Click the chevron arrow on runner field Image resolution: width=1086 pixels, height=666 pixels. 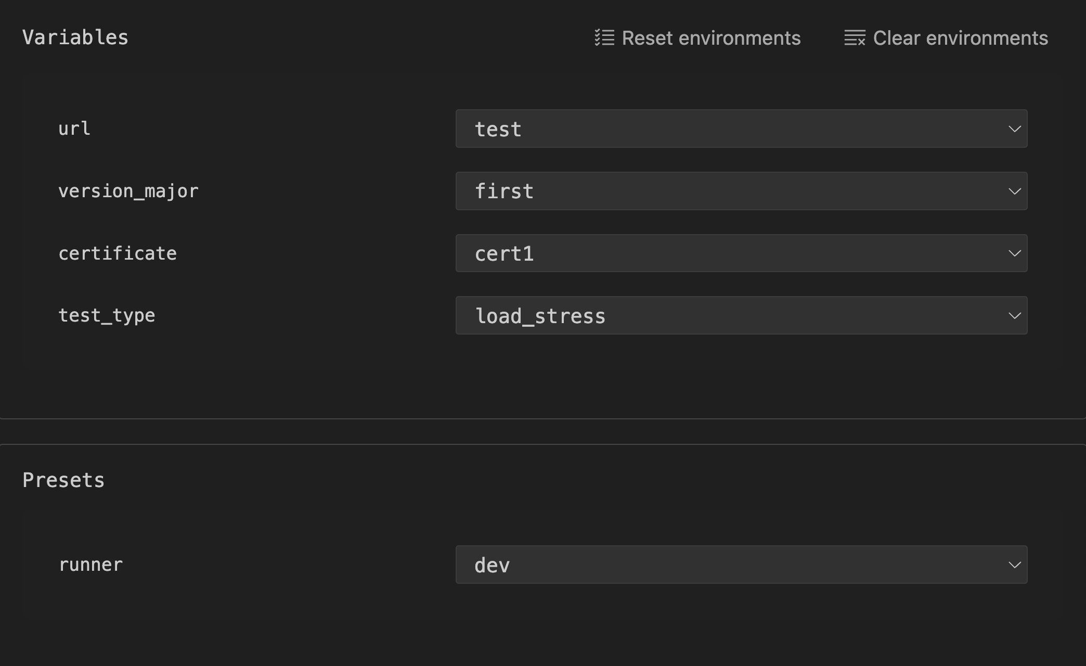coord(1014,565)
